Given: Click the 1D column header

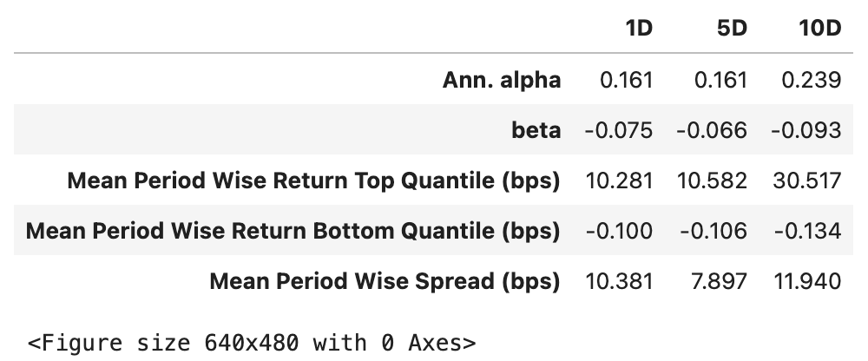Looking at the screenshot, I should [x=638, y=29].
